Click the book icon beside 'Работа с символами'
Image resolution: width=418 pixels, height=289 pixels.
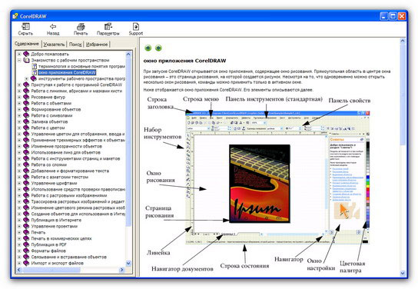26,115
